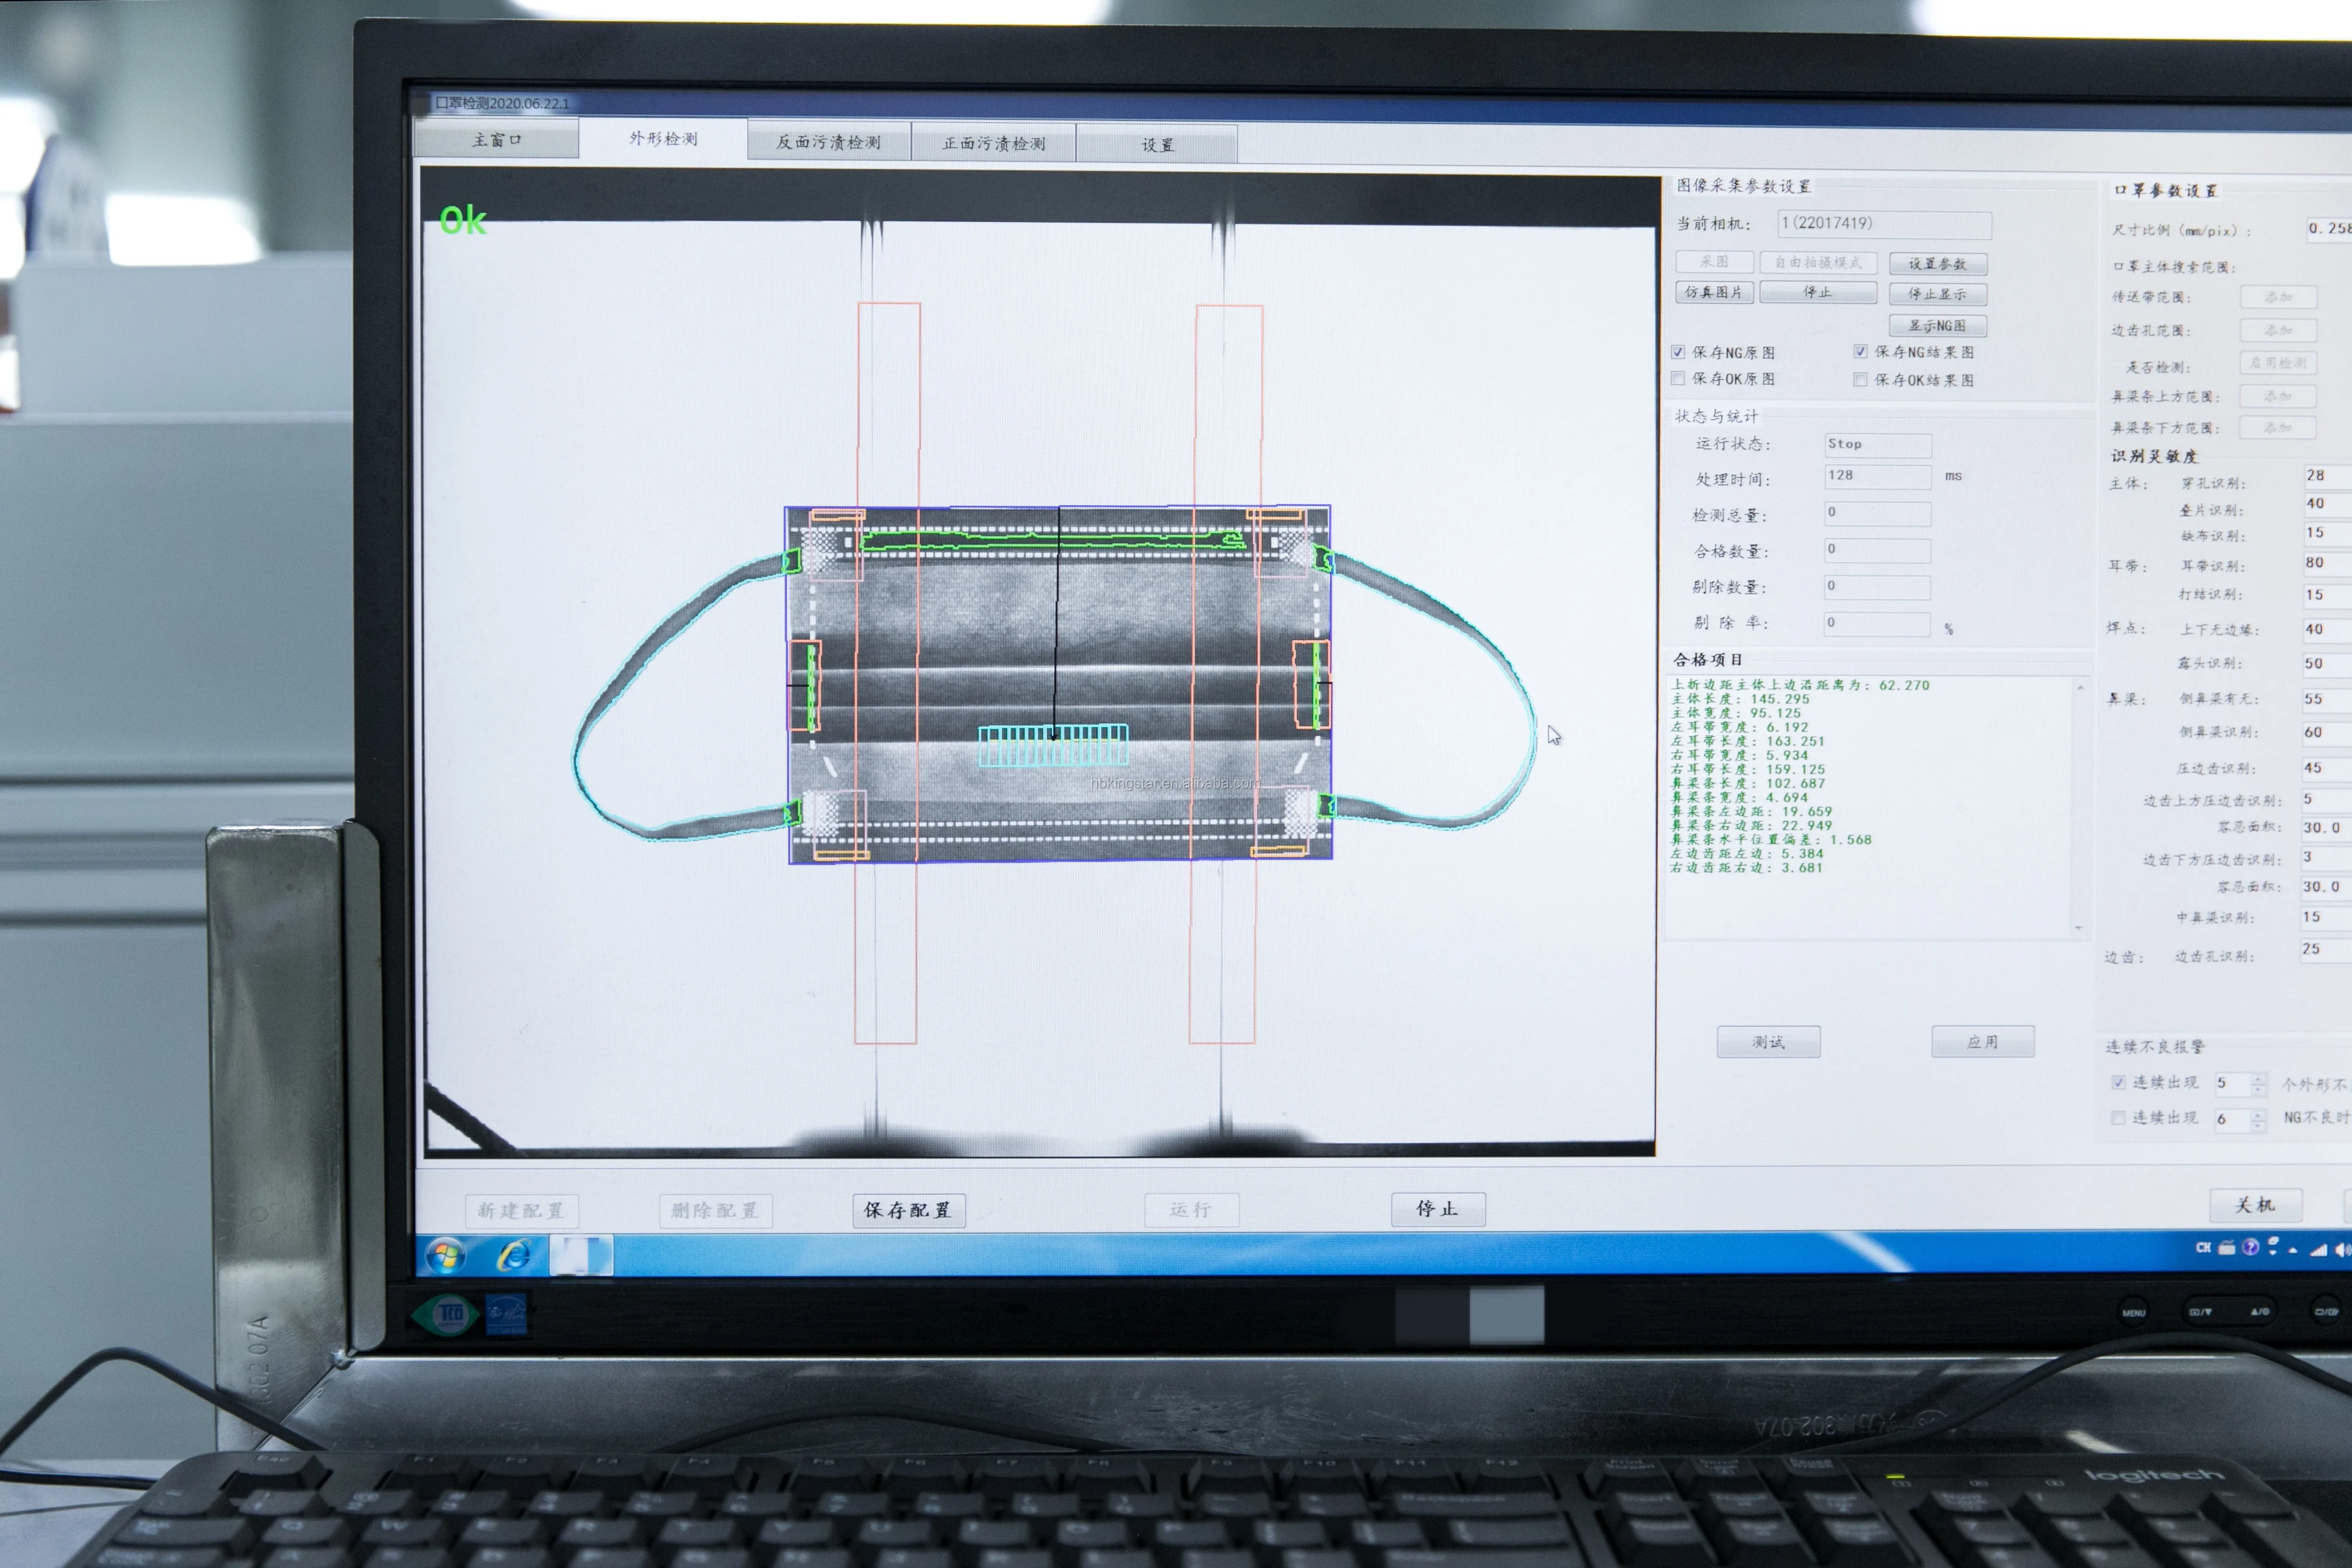Open the Windows Start menu
The width and height of the screenshot is (2352, 1568).
(x=446, y=1255)
